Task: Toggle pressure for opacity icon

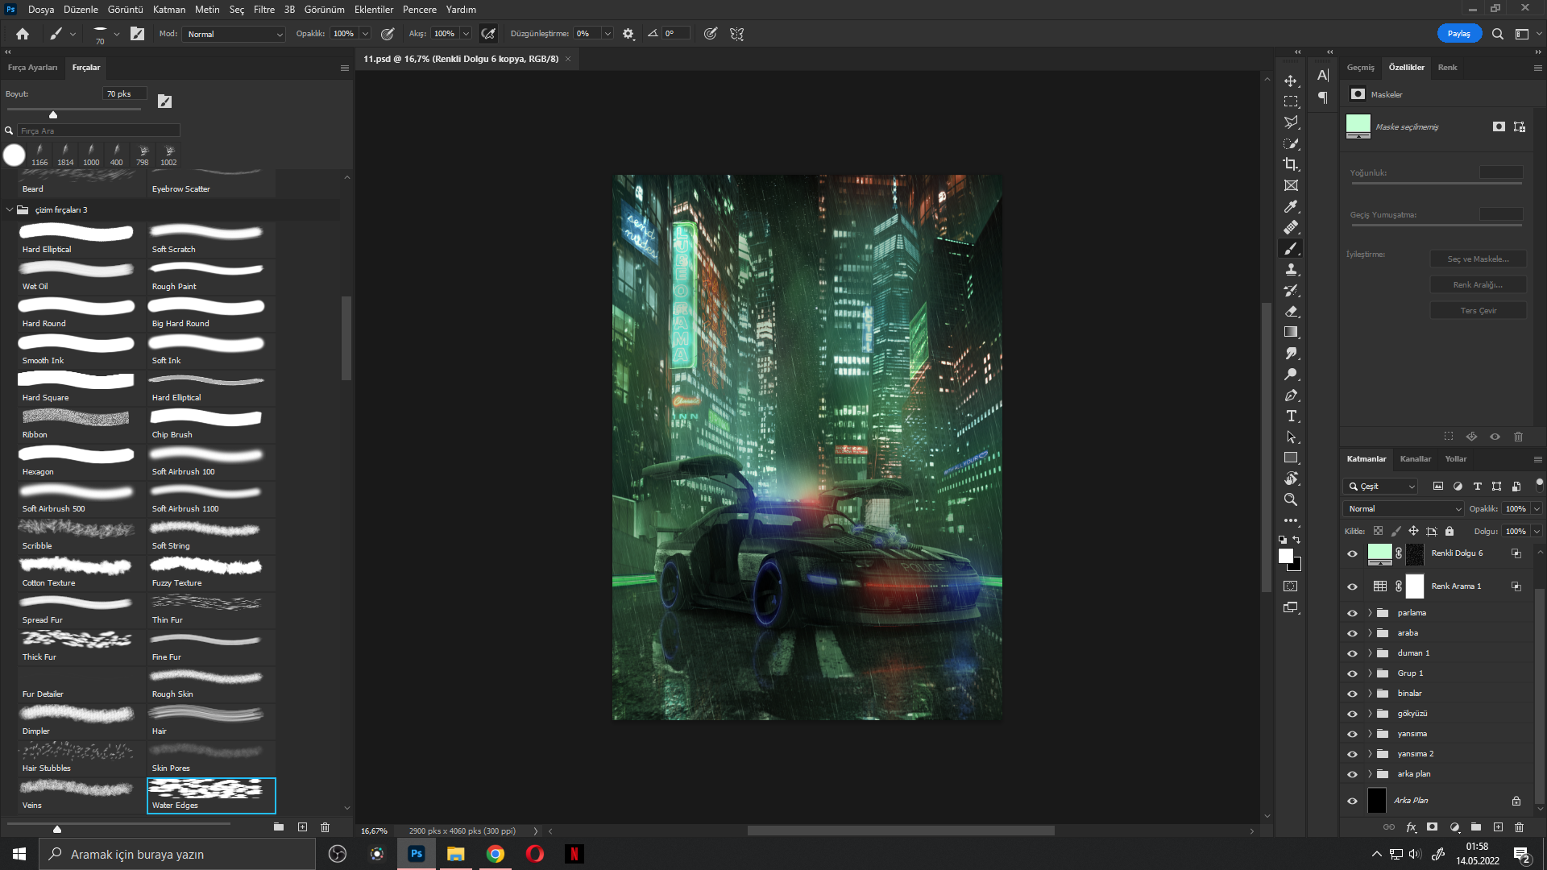Action: coord(388,34)
